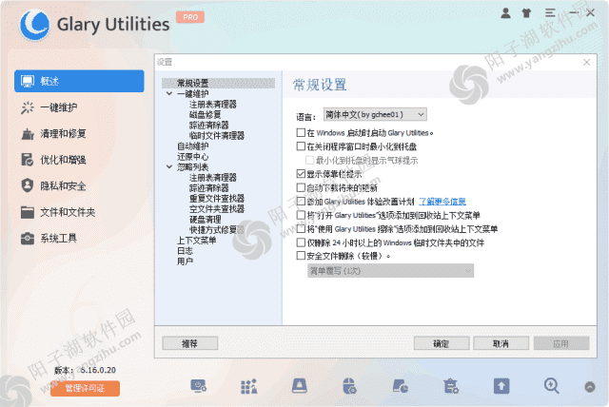Open the 语言 language dropdown

375,114
